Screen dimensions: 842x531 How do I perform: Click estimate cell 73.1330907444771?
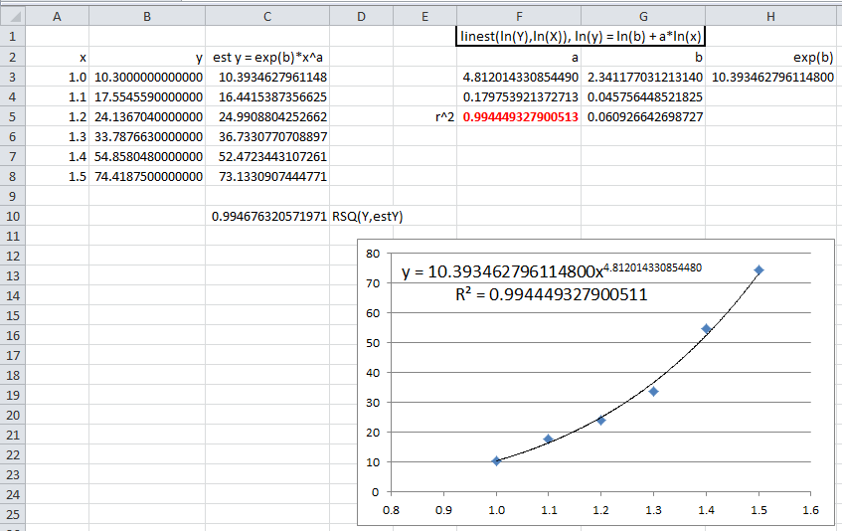[x=266, y=176]
